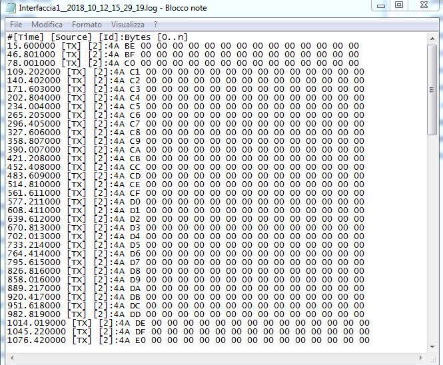Click the vertical scrollbar thumb

coord(432,90)
